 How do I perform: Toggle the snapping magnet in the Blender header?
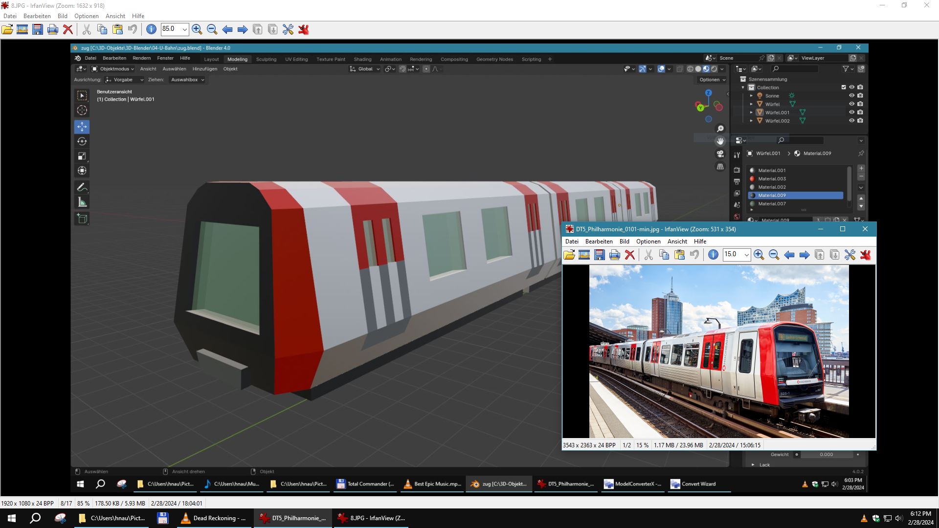[402, 69]
